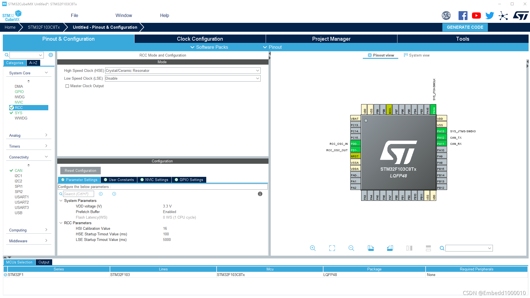530x298 pixels.
Task: Open the User Constants tab
Action: (x=119, y=180)
